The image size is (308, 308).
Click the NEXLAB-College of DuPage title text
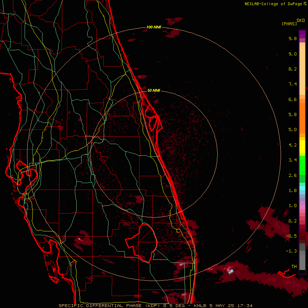(x=273, y=4)
